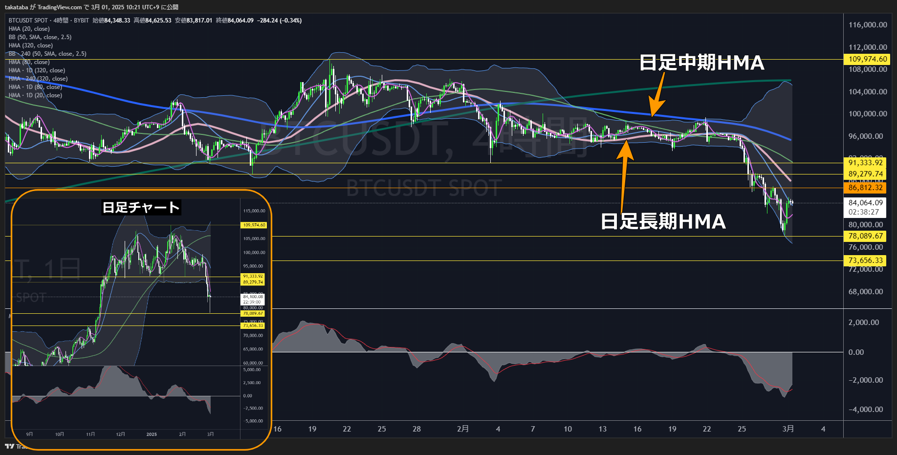The image size is (897, 455).
Task: Select the HMA · 1D (80, close) legend
Action: [35, 87]
